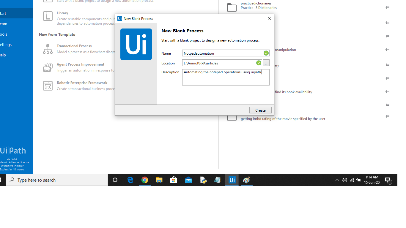Launch Microsoft Edge from the taskbar
406x228 pixels.
click(x=130, y=180)
